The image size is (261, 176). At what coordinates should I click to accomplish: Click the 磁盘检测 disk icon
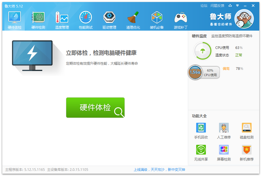pos(246,128)
